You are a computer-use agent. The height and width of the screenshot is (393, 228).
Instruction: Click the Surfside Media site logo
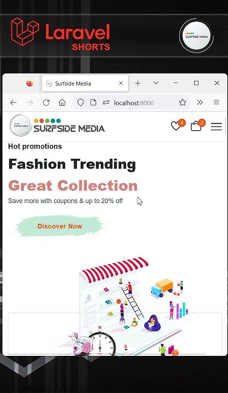click(x=57, y=126)
